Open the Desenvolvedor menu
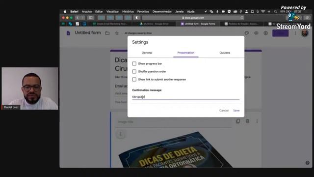The height and width of the screenshot is (177, 314). [x=162, y=12]
